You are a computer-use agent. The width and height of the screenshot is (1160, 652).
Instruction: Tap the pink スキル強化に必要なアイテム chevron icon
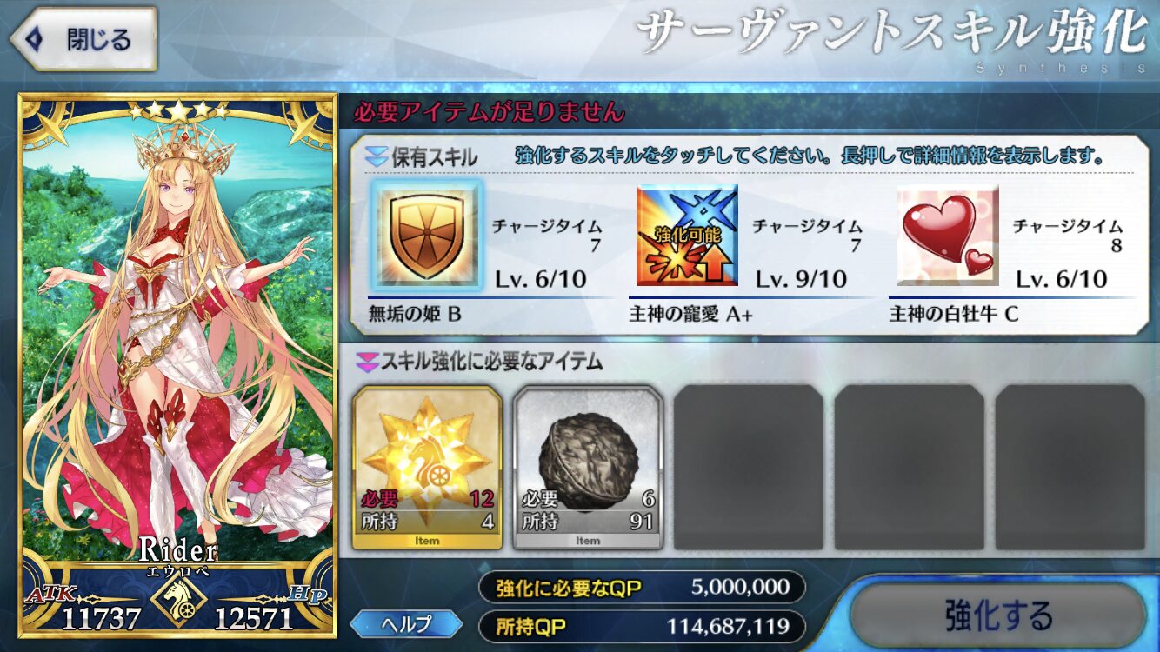368,362
